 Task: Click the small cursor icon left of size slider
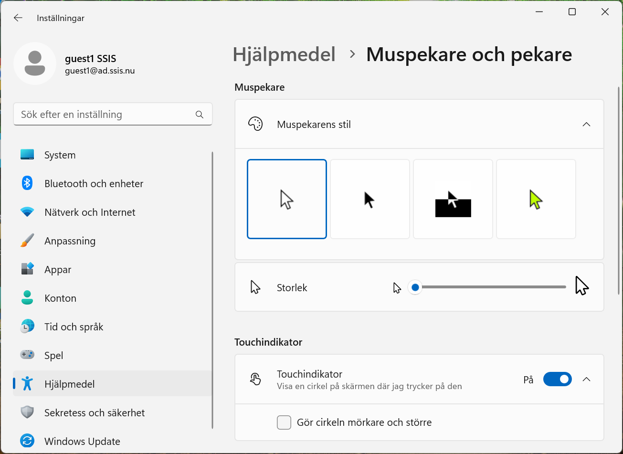[x=397, y=288]
